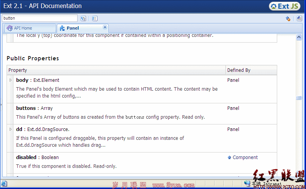Click the page bookmark icon on the scrollbar
The image size is (306, 189).
299,98
